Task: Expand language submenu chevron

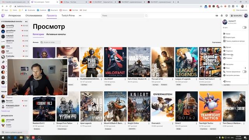Action: click(245, 68)
